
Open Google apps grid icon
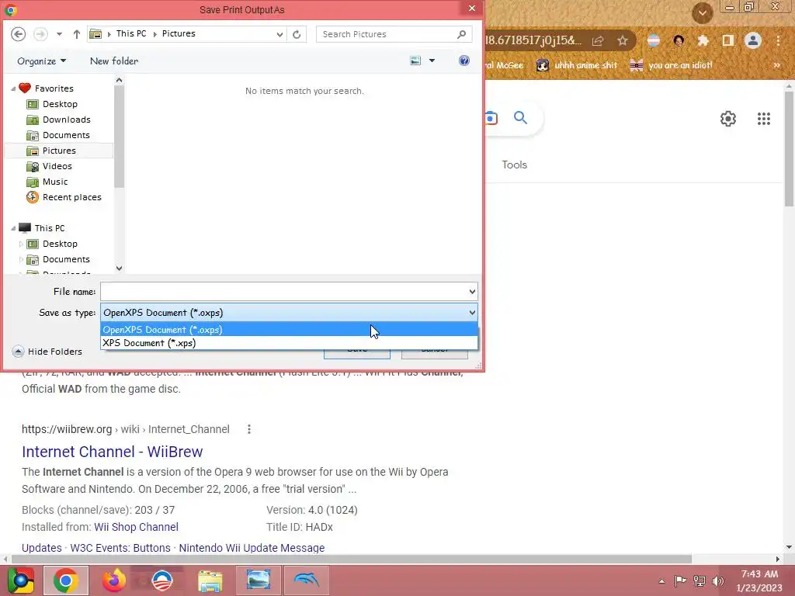tap(764, 119)
